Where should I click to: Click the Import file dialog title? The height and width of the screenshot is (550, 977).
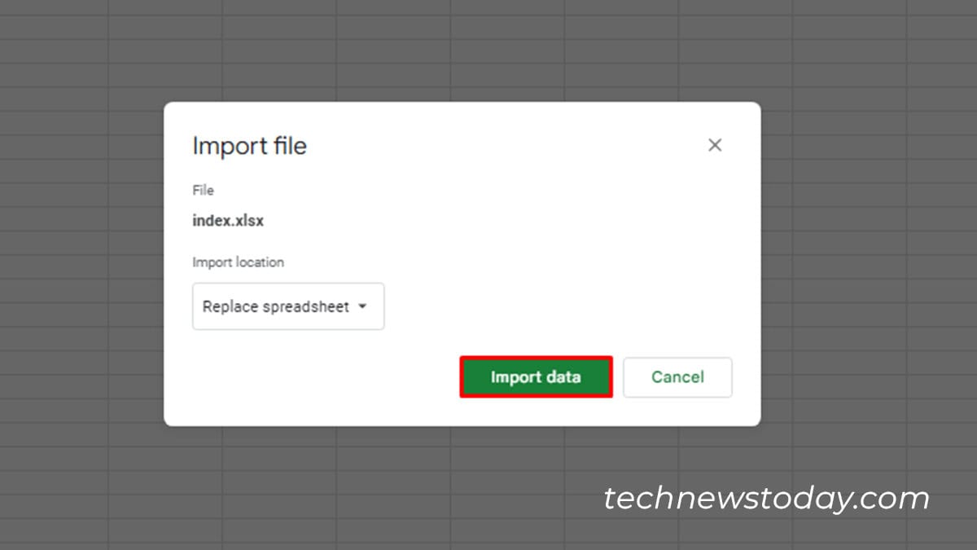point(249,146)
